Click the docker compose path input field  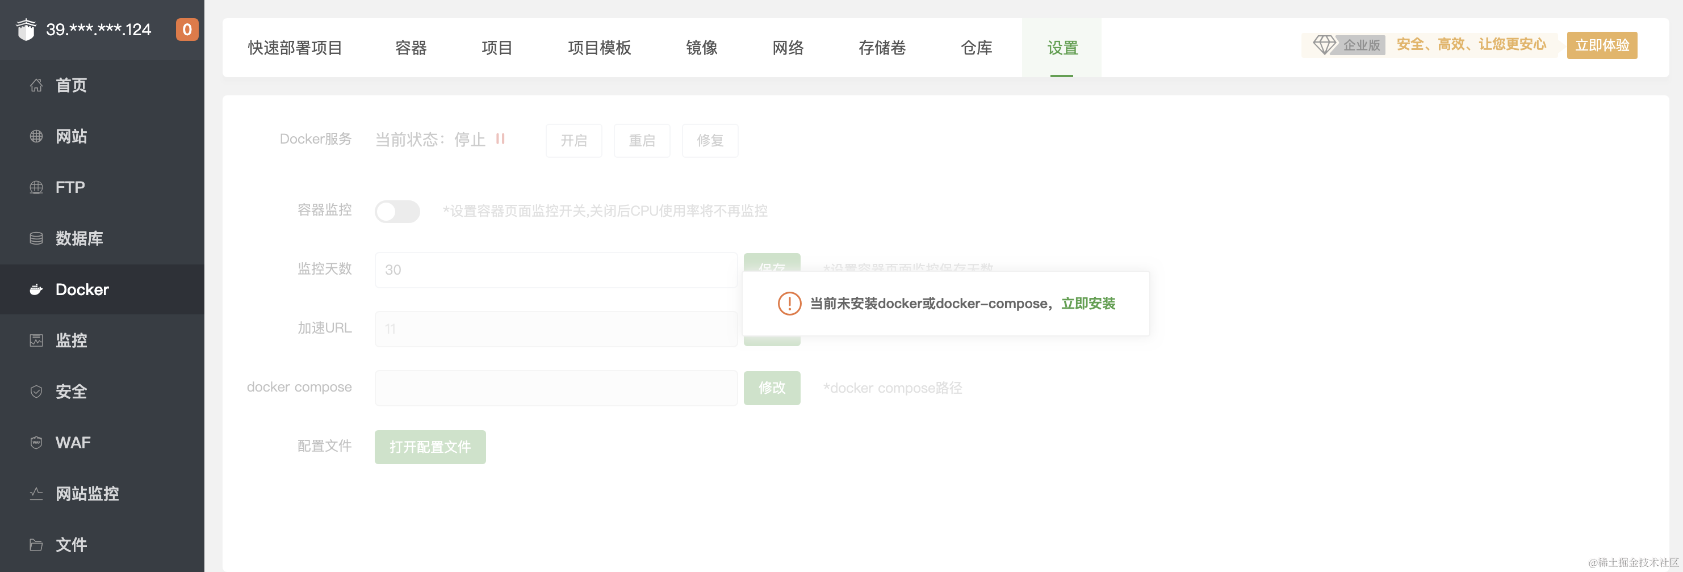coord(555,388)
